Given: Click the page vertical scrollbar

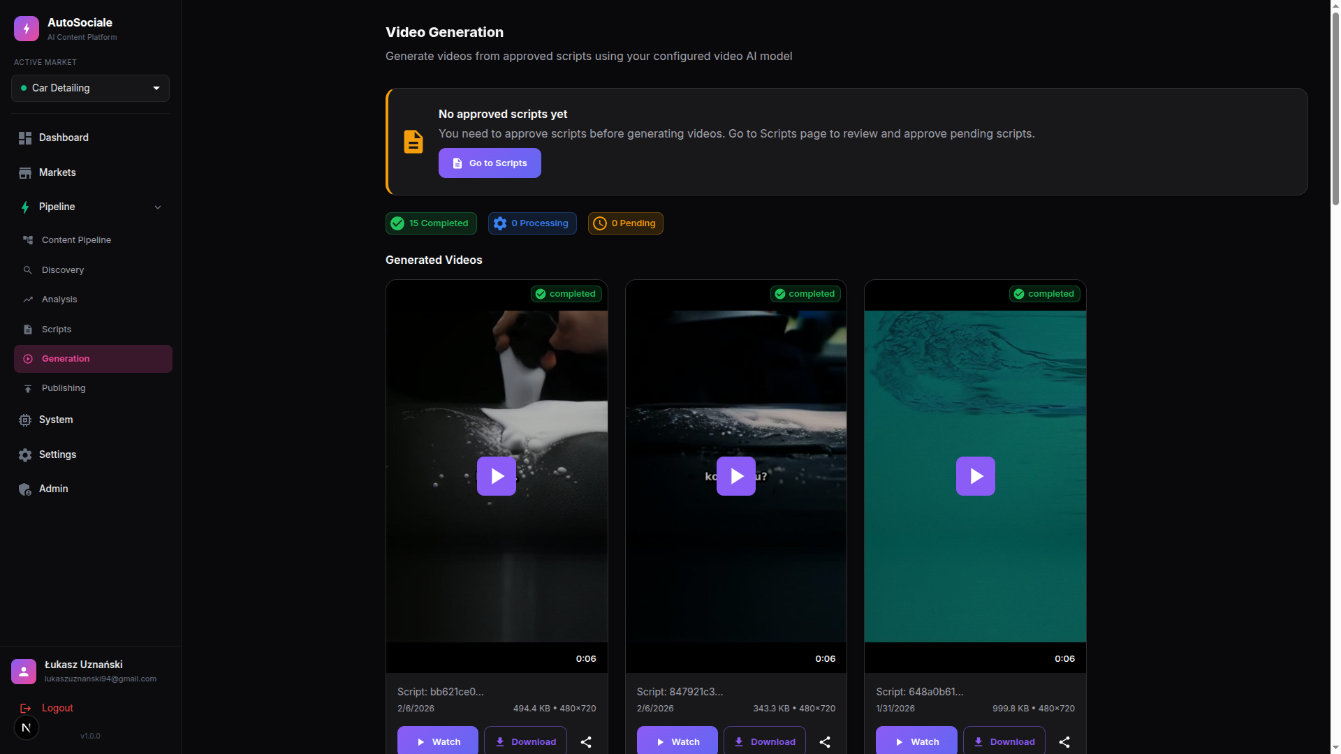Looking at the screenshot, I should [x=1335, y=105].
